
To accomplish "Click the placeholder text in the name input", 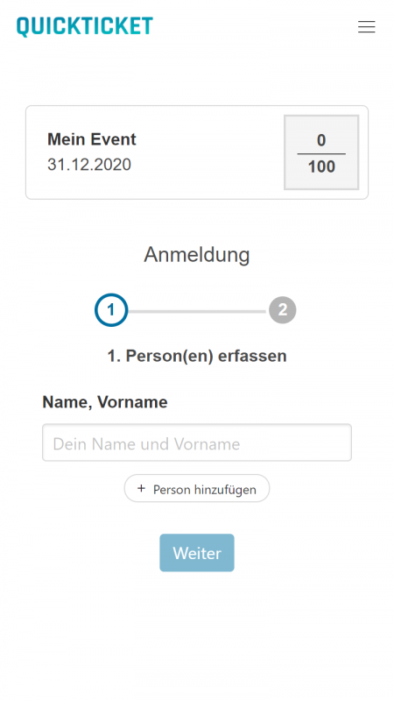I will [x=146, y=444].
